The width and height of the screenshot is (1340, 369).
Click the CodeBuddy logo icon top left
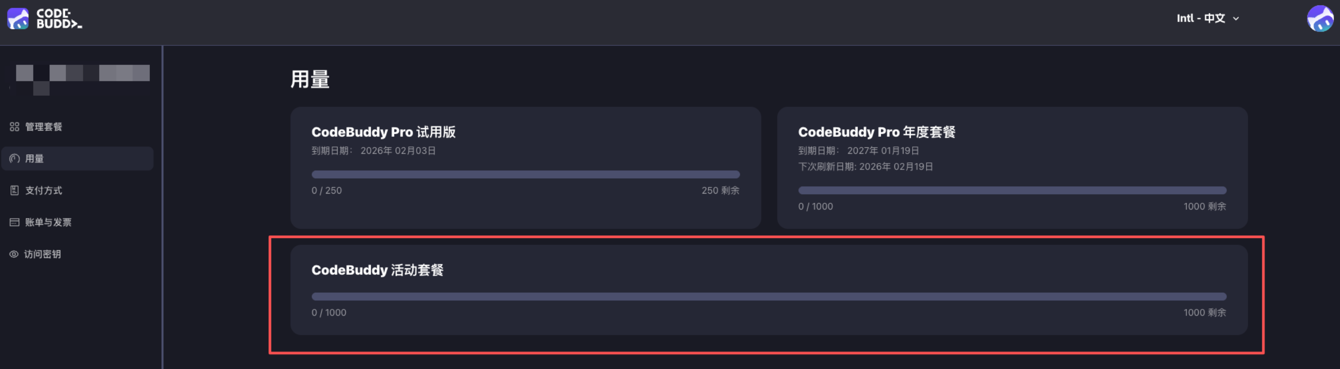click(18, 18)
